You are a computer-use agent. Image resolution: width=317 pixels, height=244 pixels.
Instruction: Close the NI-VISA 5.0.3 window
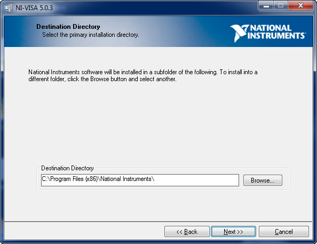click(300, 6)
